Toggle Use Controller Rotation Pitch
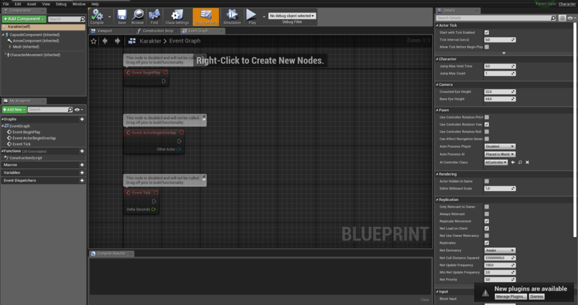This screenshot has width=578, height=305. point(486,117)
